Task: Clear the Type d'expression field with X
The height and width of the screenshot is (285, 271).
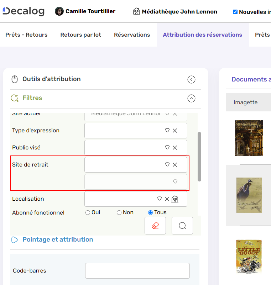Action: point(175,131)
